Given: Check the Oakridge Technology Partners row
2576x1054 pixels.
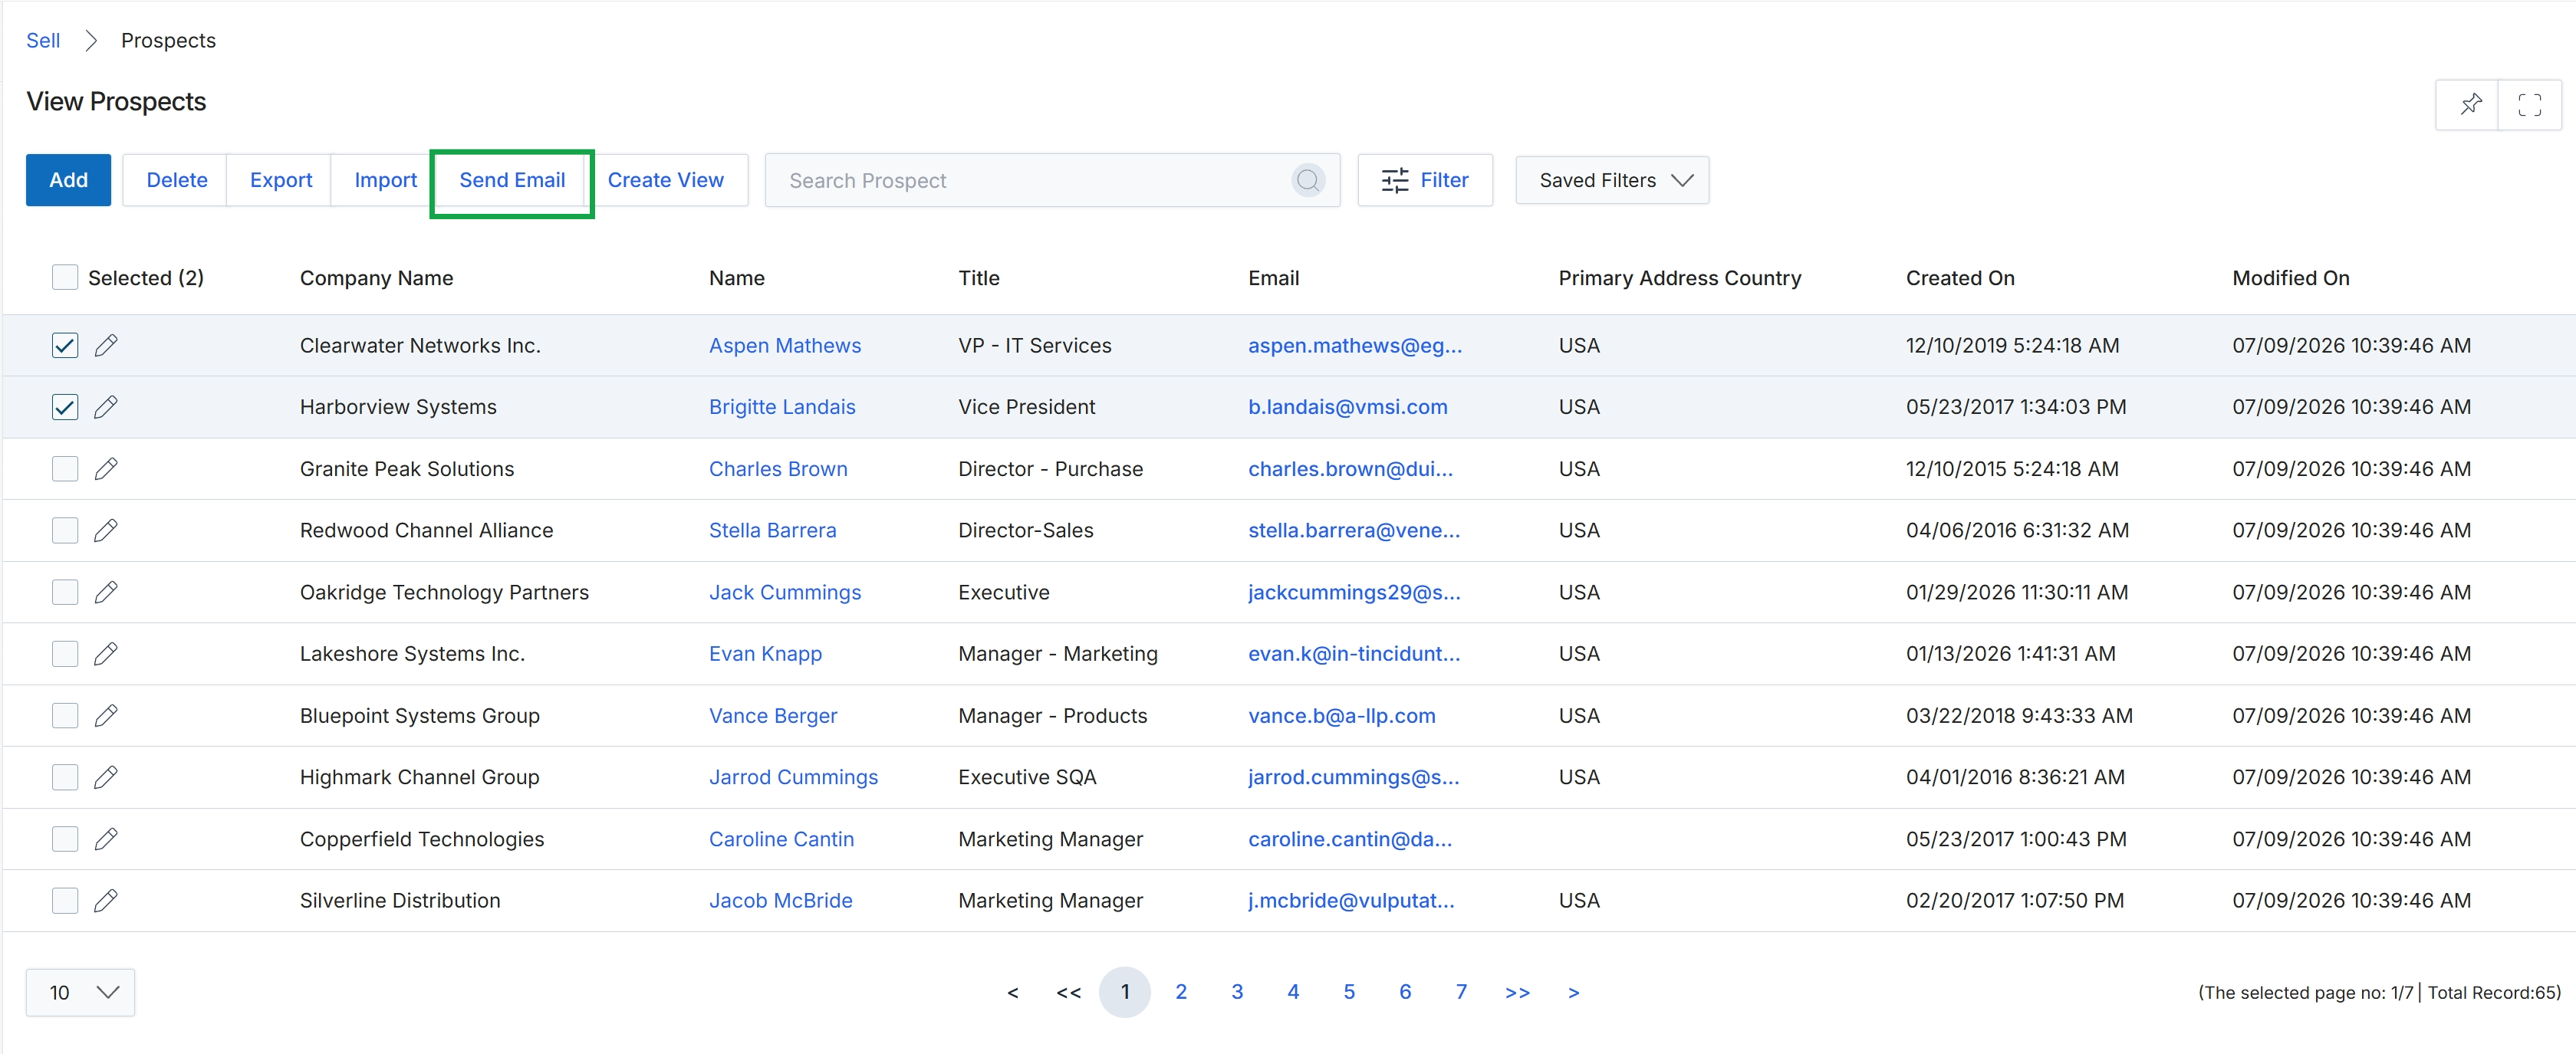Looking at the screenshot, I should 65,592.
